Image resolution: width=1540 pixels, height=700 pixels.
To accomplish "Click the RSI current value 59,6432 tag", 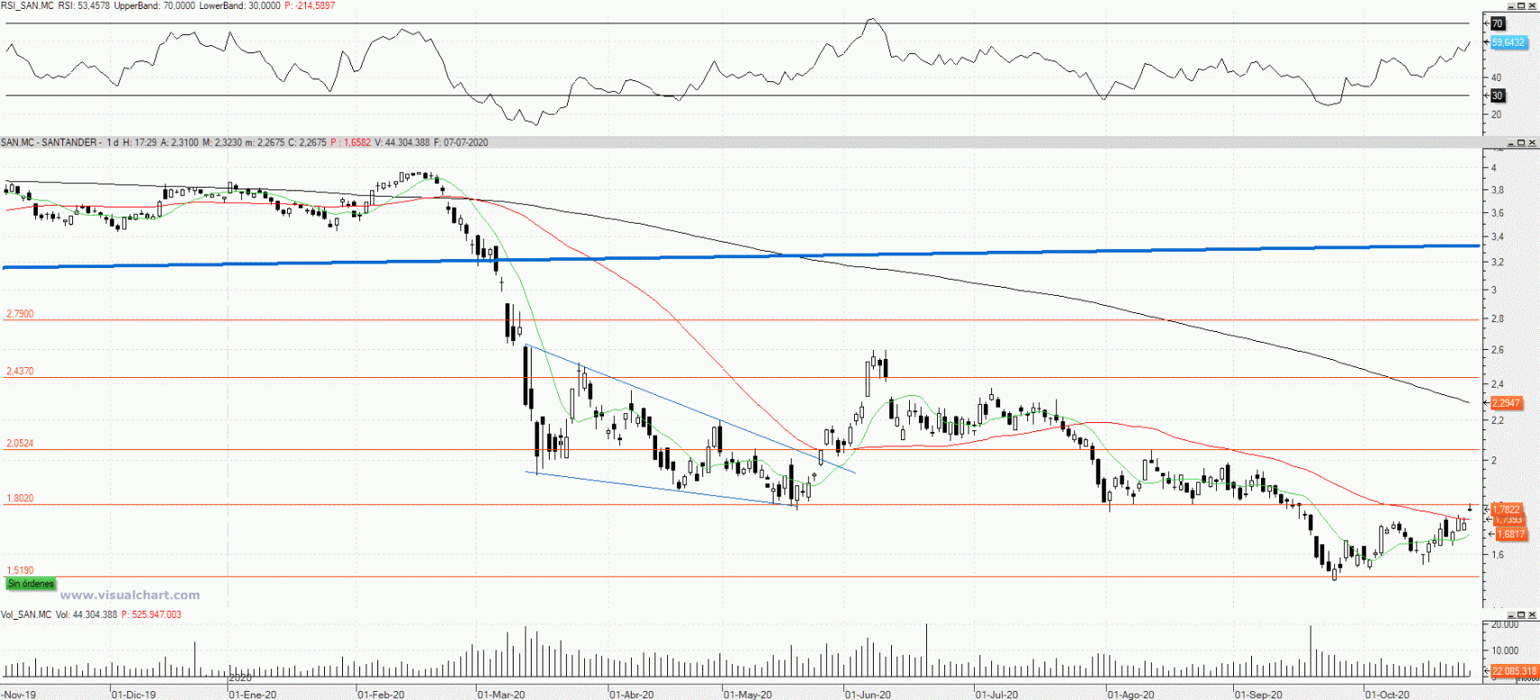I will coord(1508,42).
